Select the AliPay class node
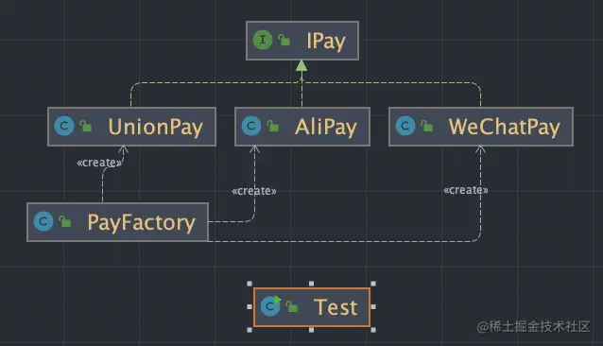 tap(302, 127)
